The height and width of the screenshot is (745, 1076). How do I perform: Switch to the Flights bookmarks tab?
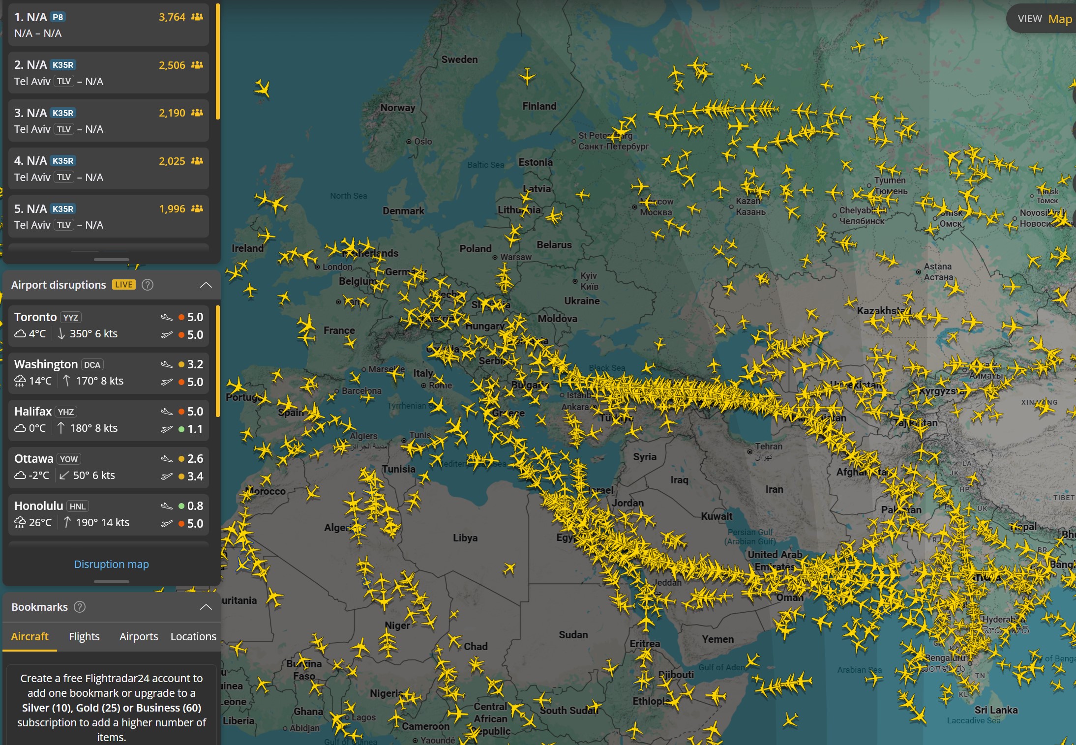coord(84,636)
